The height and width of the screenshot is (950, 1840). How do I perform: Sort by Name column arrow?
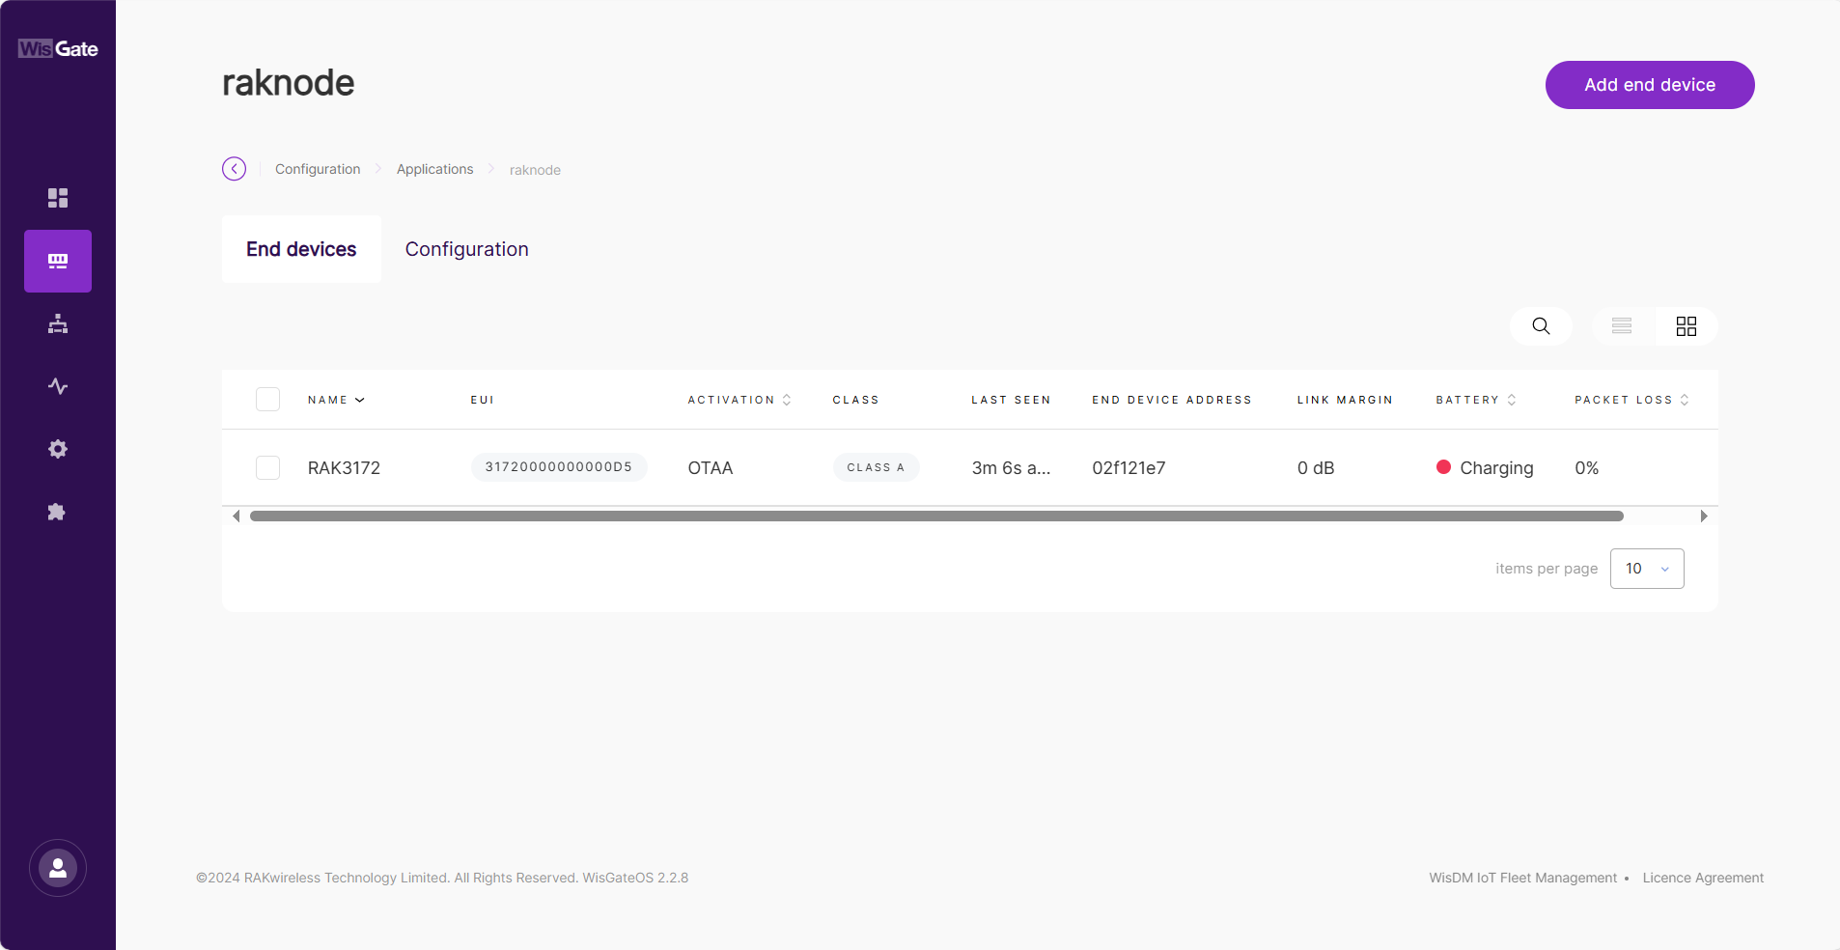click(x=360, y=400)
